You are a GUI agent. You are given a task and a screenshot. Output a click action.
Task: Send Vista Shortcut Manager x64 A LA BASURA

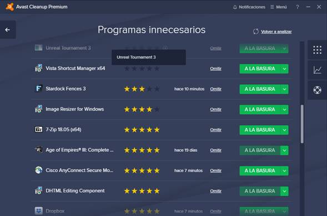pyautogui.click(x=260, y=69)
